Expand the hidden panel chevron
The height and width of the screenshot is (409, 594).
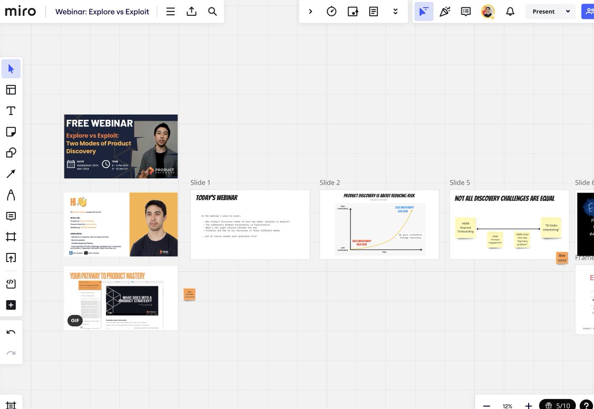pos(310,11)
